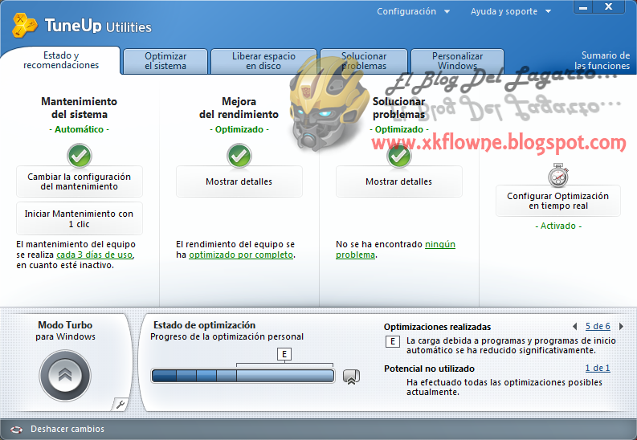Go to next optimization with right arrow
This screenshot has width=637, height=440.
621,326
